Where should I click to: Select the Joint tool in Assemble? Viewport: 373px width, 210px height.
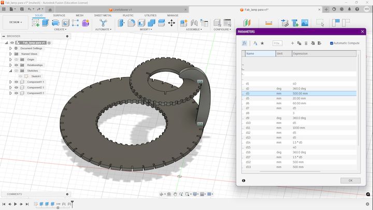click(x=194, y=23)
